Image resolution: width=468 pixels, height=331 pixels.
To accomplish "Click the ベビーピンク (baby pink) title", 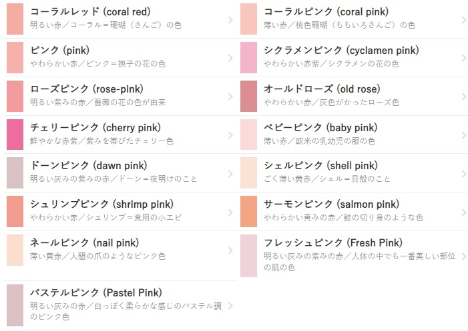I will (320, 127).
